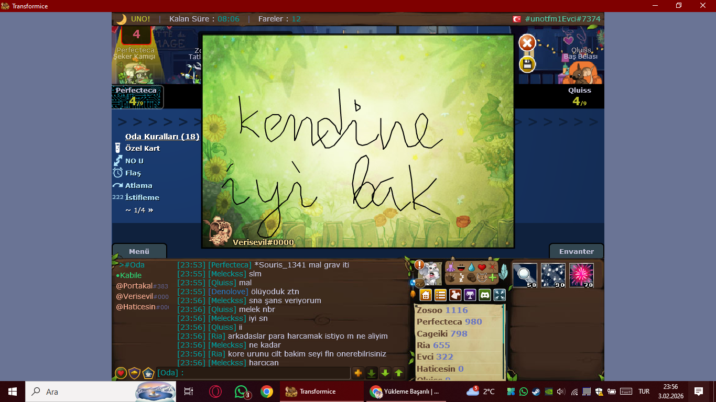The image size is (716, 402).
Task: Open the Envanter tab
Action: tap(577, 251)
